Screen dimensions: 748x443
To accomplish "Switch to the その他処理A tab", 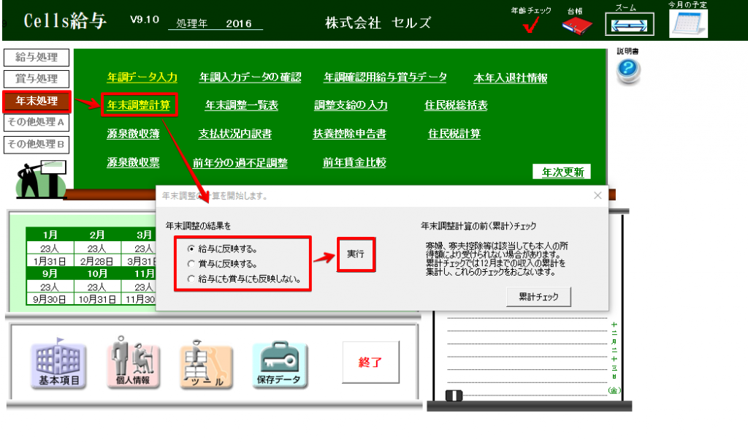I will click(x=37, y=124).
